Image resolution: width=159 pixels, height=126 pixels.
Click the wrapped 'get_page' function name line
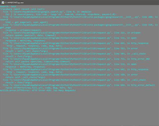coord(5,27)
